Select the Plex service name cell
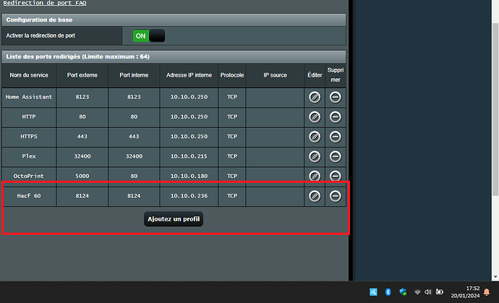This screenshot has width=499, height=303. click(29, 156)
